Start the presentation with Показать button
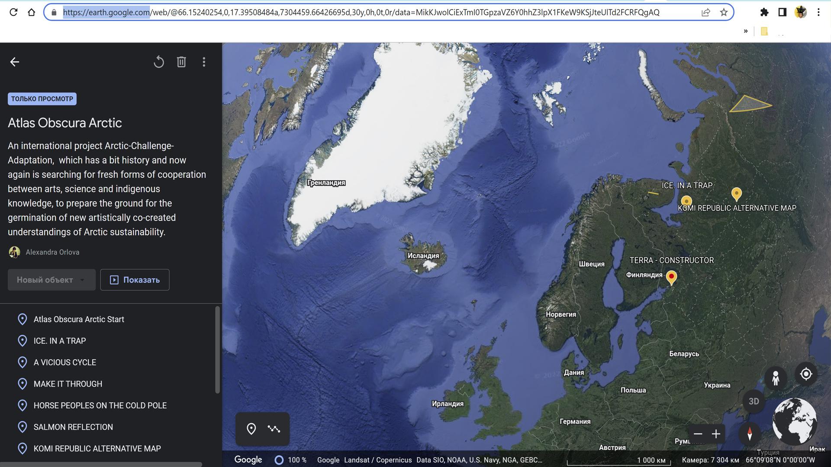This screenshot has height=467, width=831. [135, 280]
